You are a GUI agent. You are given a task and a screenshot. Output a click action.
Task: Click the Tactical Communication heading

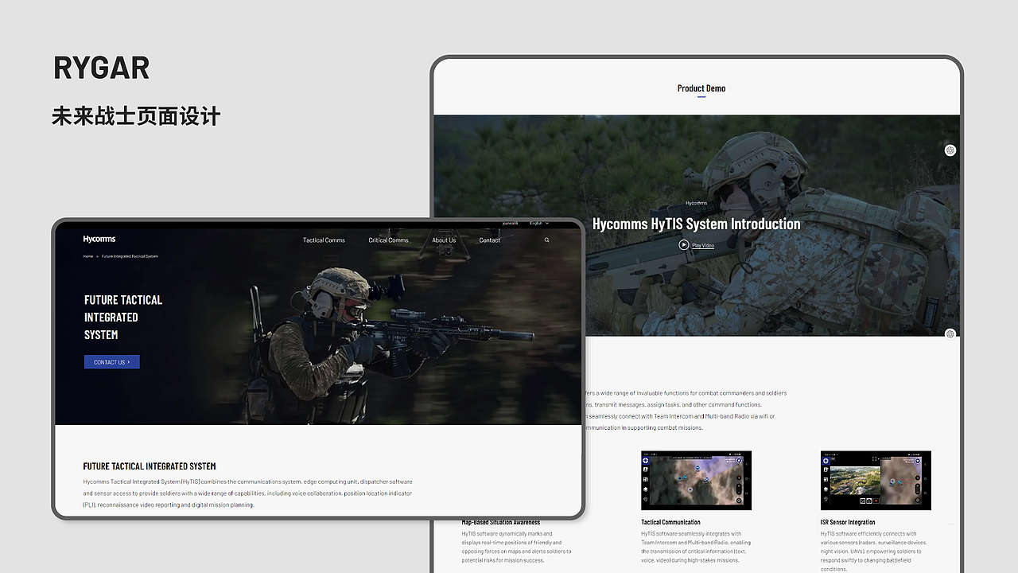point(670,523)
